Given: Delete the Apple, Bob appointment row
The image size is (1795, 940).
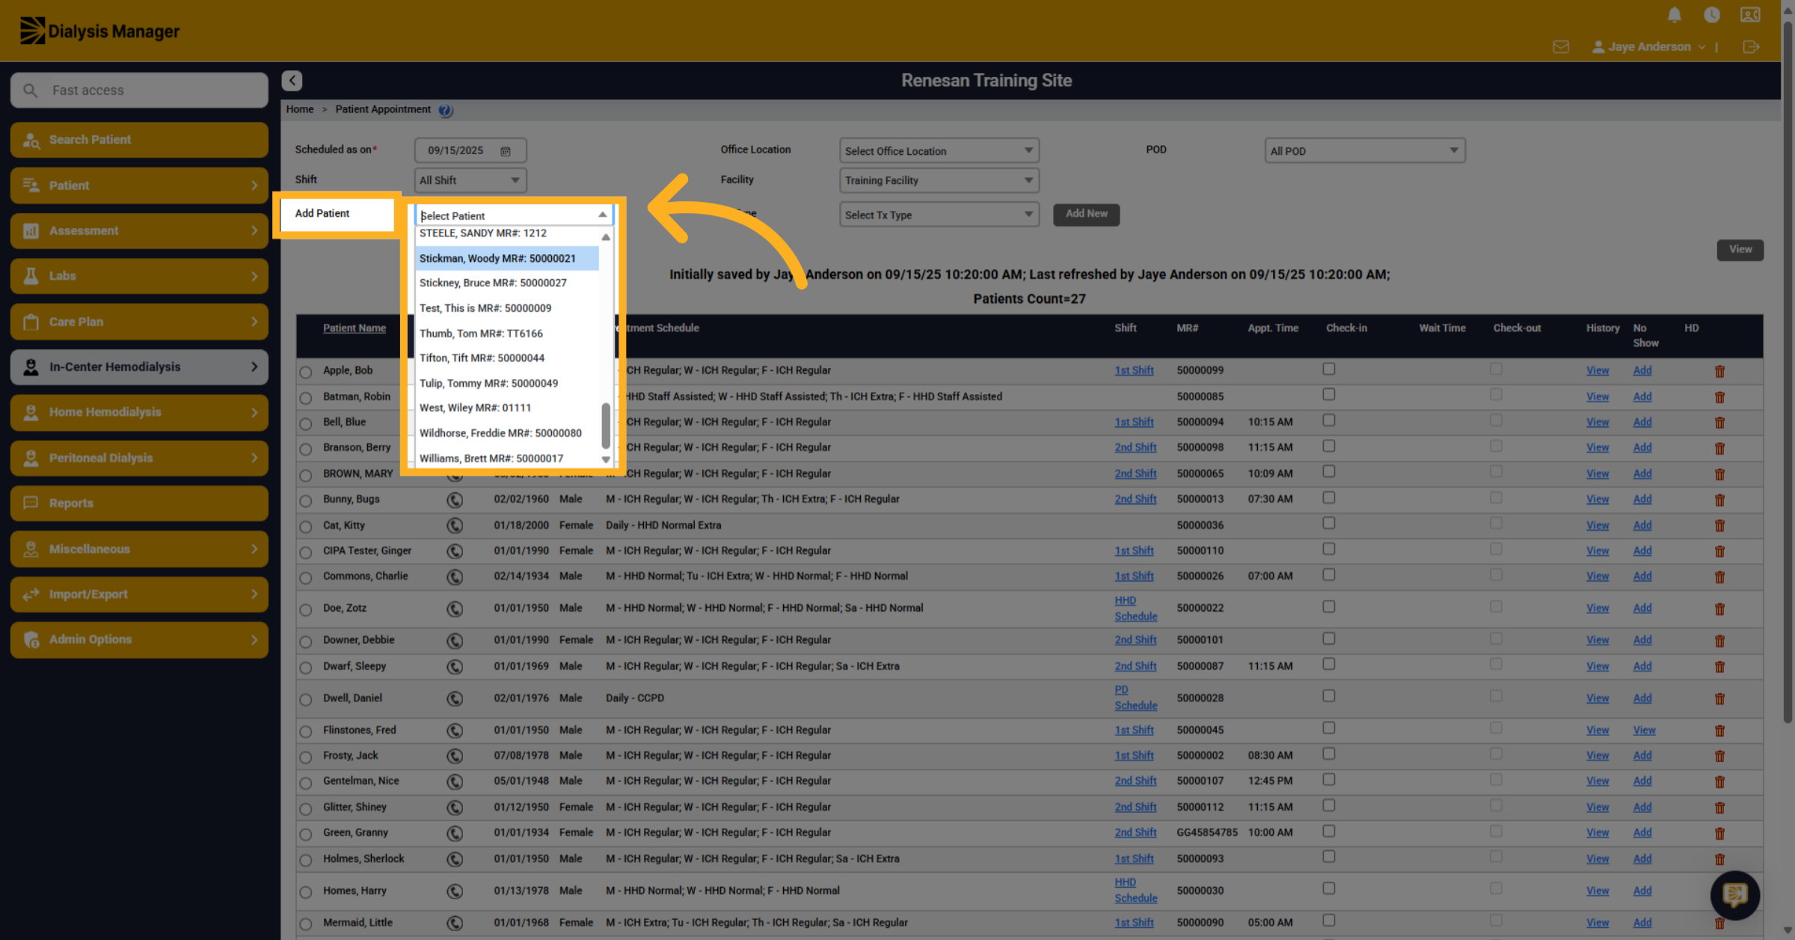Looking at the screenshot, I should (1719, 372).
